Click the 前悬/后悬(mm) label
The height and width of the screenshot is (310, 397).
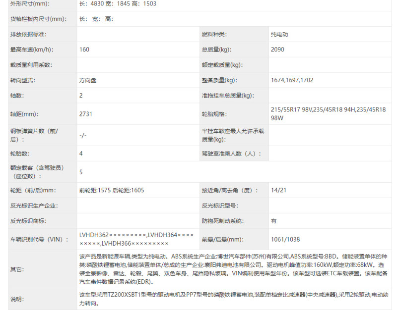(x=222, y=239)
